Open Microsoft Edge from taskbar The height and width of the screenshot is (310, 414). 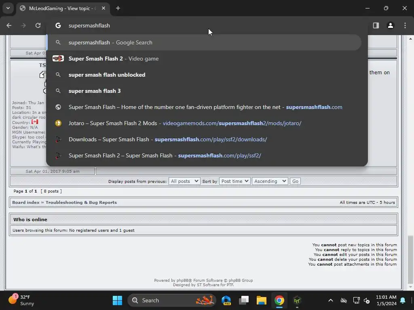[226, 300]
